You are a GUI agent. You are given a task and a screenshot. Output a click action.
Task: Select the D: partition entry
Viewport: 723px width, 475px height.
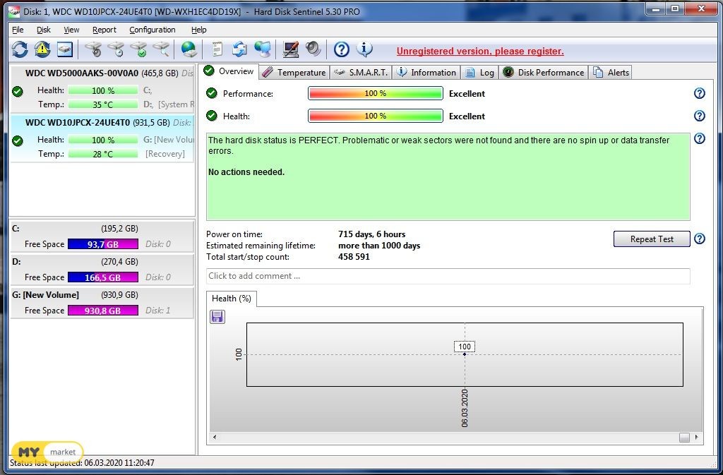(102, 270)
